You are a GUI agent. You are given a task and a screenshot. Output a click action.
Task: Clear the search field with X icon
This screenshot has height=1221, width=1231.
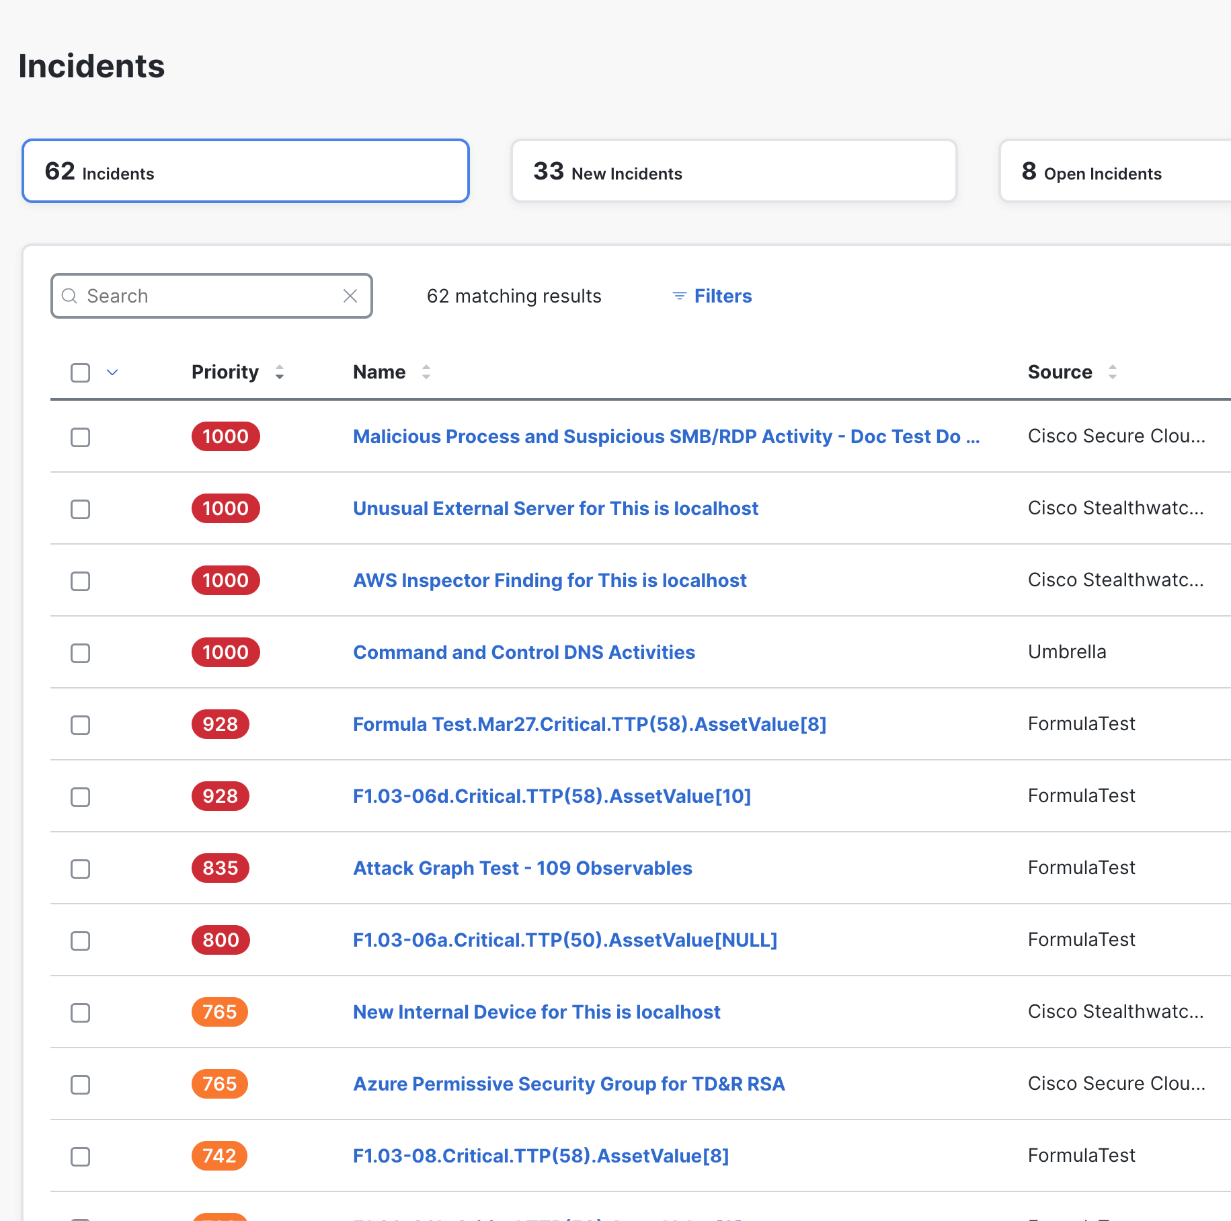pos(350,296)
